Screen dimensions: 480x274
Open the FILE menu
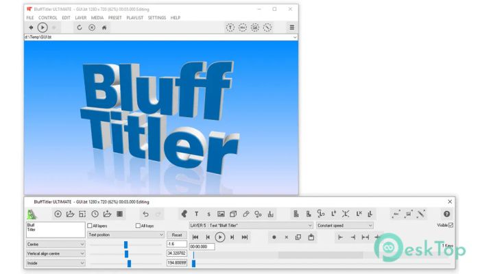[30, 18]
